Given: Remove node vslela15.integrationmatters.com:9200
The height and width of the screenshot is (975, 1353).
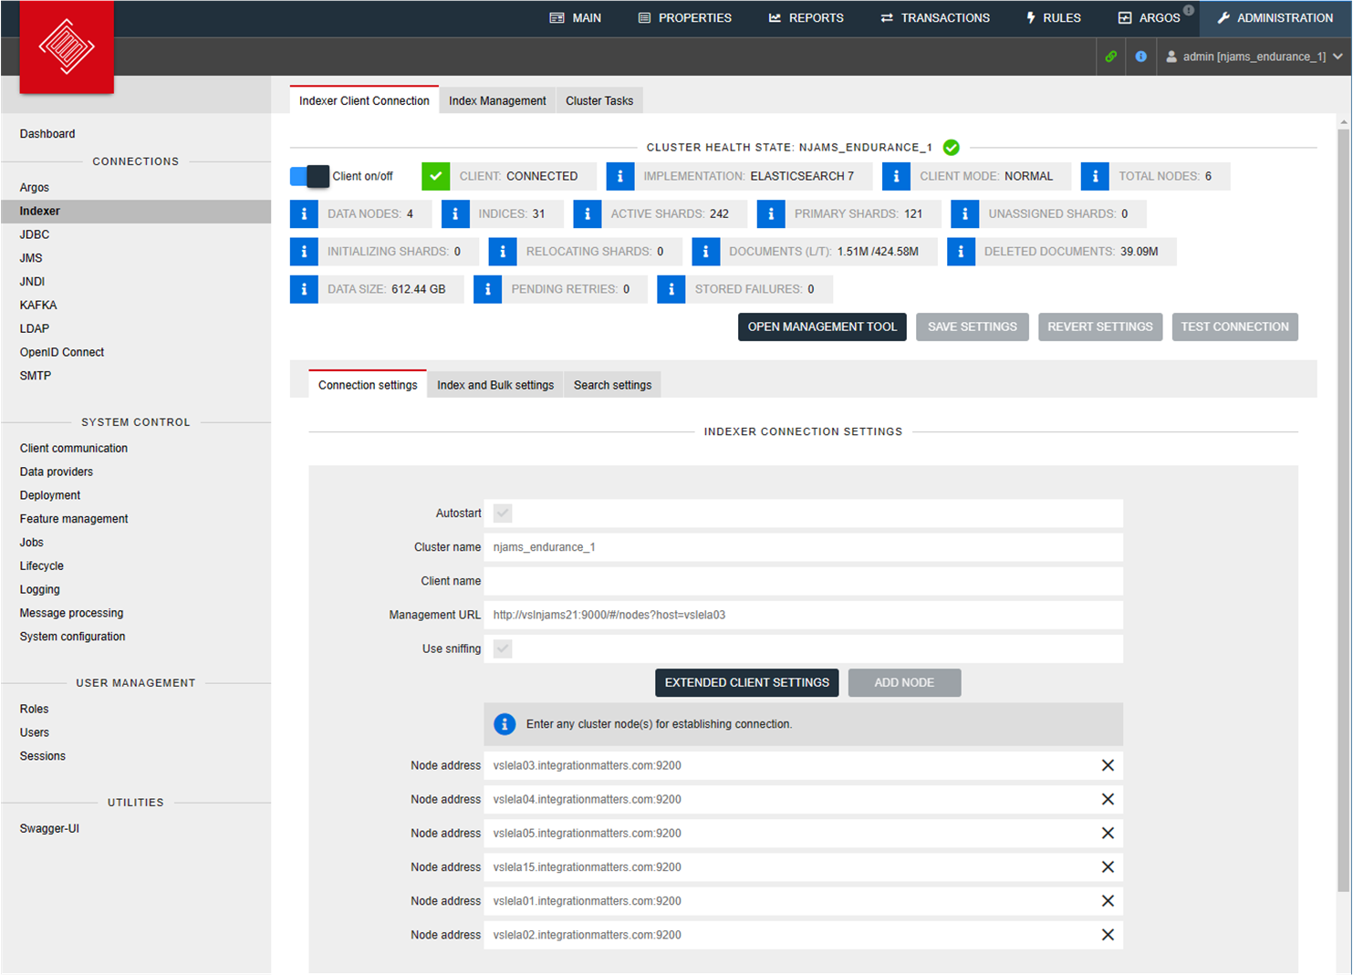Looking at the screenshot, I should 1108,866.
